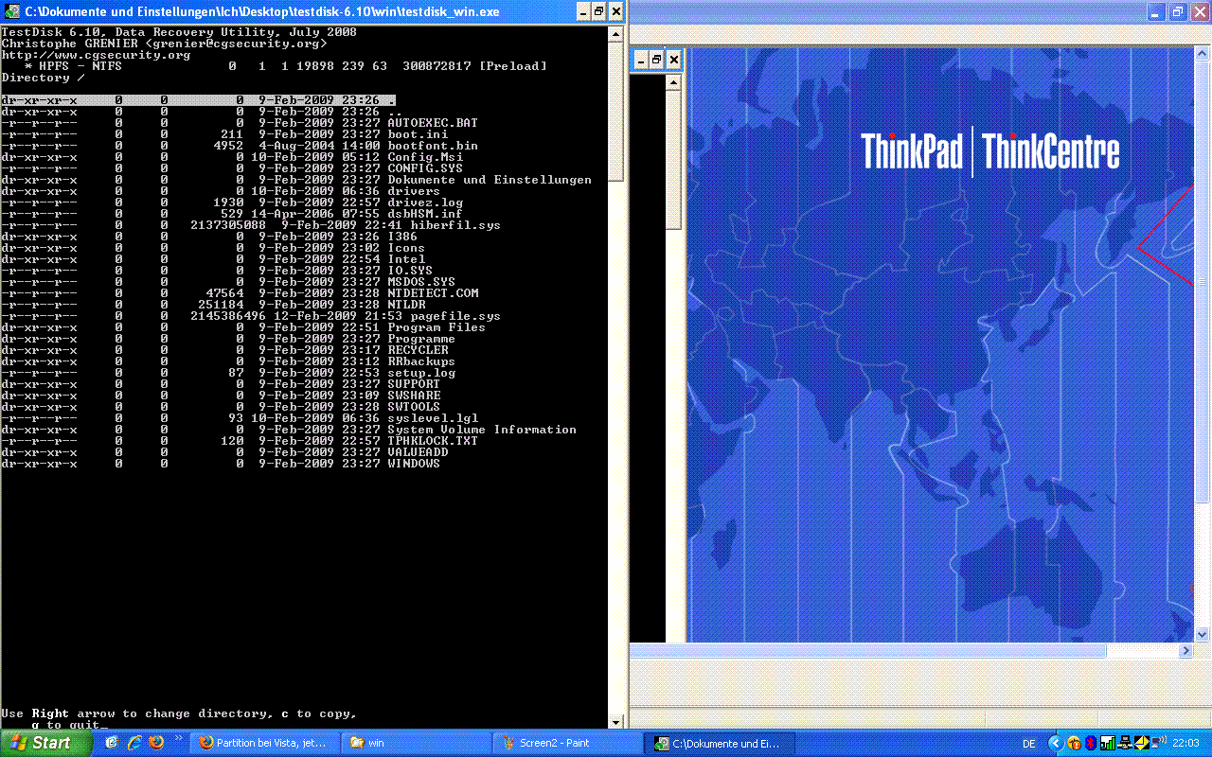The width and height of the screenshot is (1212, 757).
Task: Select the WINDOWS directory entry
Action: [x=221, y=464]
